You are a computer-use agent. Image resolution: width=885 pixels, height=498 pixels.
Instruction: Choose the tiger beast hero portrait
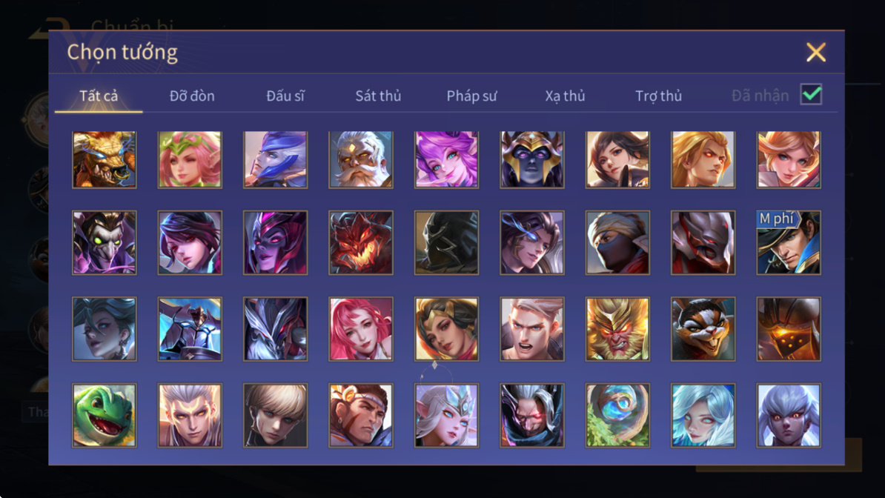(105, 160)
